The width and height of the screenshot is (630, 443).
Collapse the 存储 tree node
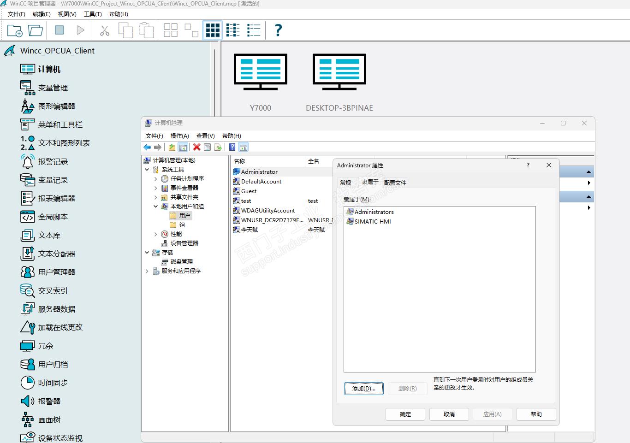(x=147, y=253)
